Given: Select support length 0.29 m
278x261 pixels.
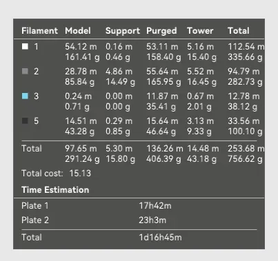Looking at the screenshot, I should pos(119,121).
